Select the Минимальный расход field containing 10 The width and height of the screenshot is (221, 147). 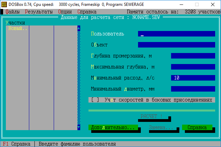pyautogui.click(x=193, y=78)
